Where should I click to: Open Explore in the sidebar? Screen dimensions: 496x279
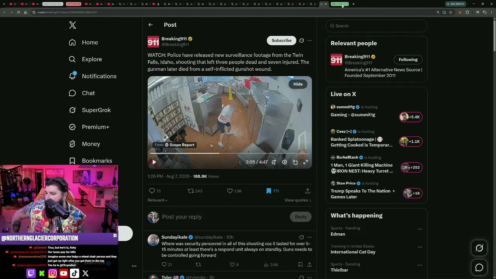pyautogui.click(x=85, y=59)
